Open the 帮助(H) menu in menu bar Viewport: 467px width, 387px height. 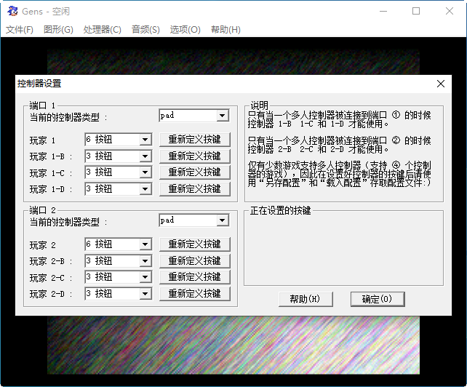(225, 30)
